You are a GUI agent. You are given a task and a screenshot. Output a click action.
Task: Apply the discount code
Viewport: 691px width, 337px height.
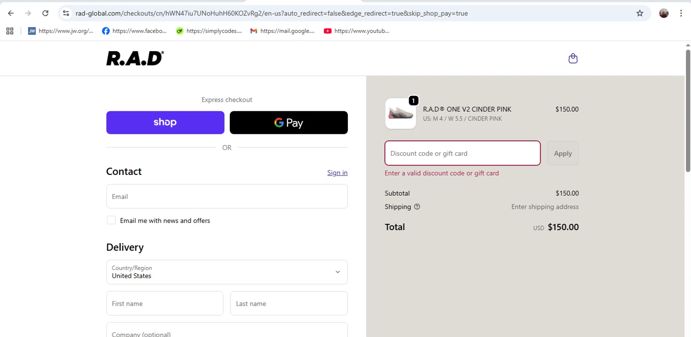pos(563,153)
